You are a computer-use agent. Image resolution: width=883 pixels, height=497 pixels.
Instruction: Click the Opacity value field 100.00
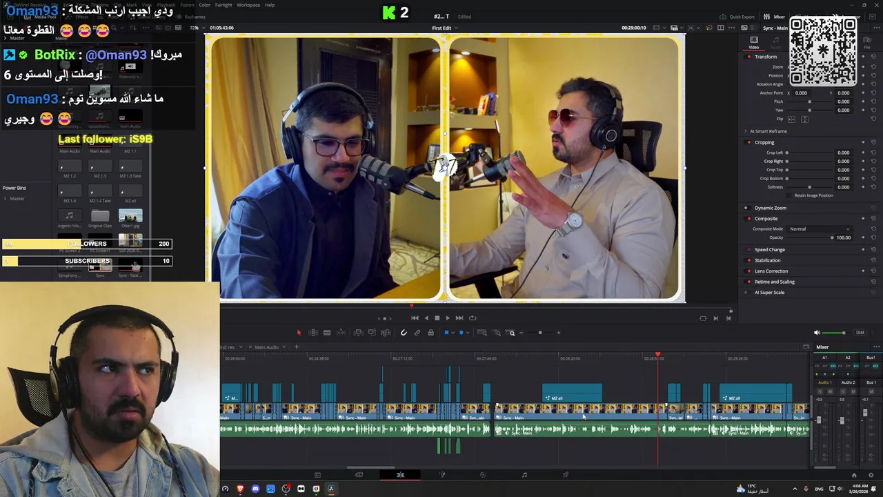click(x=844, y=237)
